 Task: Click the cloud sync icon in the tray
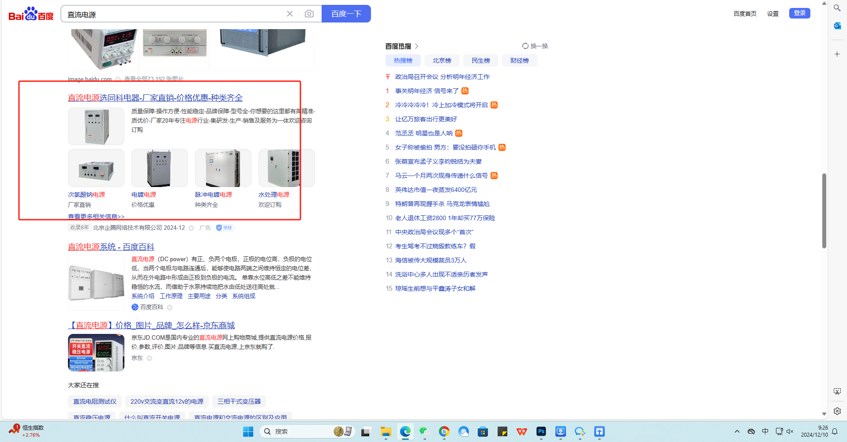point(751,431)
